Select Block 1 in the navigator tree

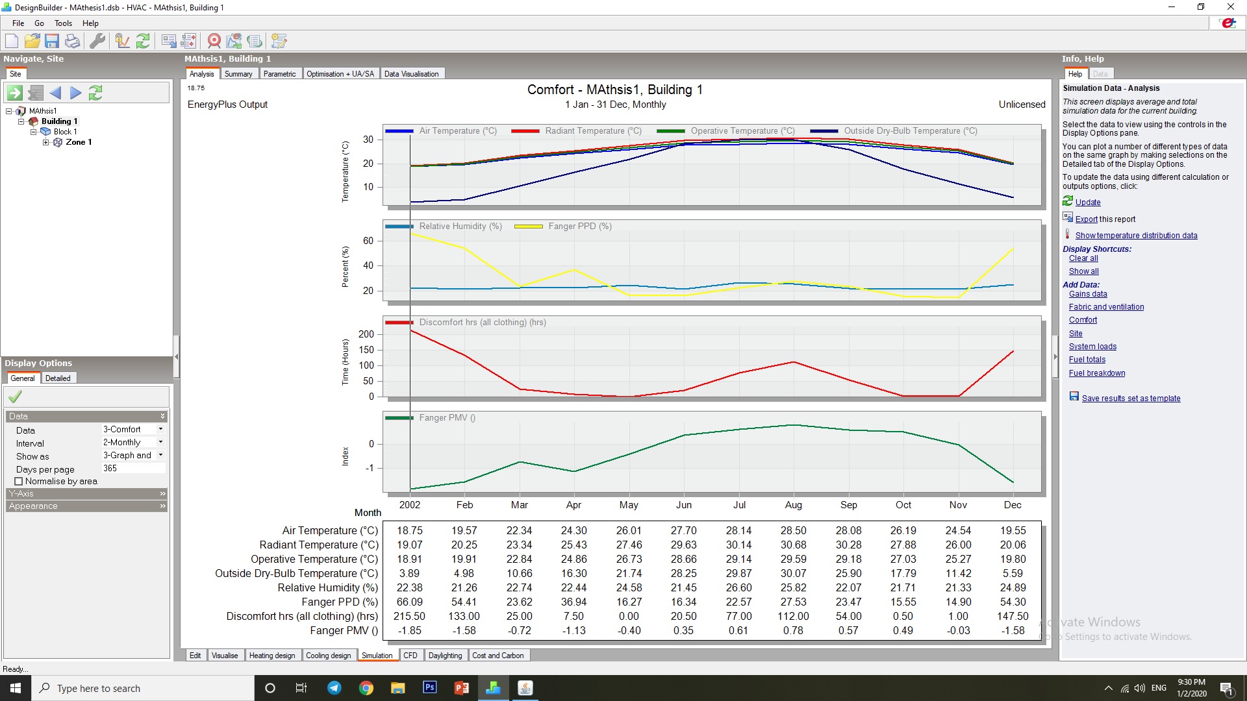click(65, 132)
